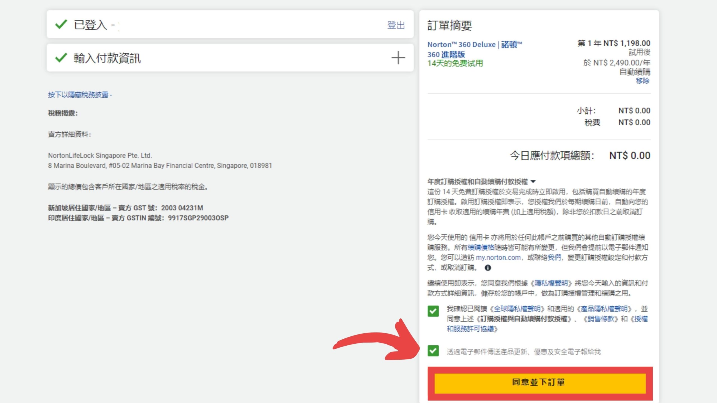Image resolution: width=717 pixels, height=403 pixels.
Task: Click the 訂單摘要 heading
Action: 450,26
